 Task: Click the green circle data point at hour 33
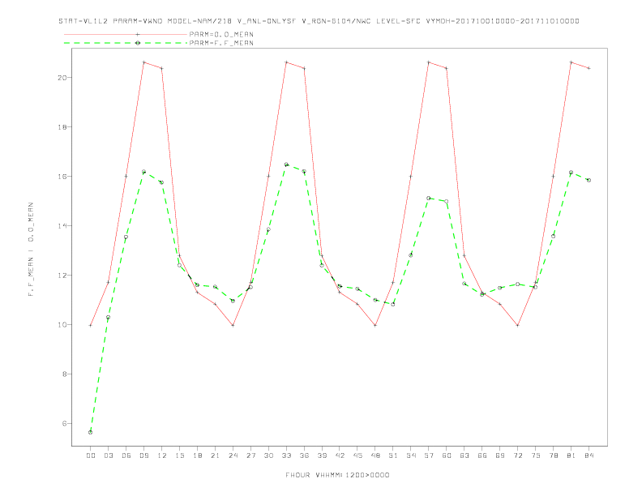click(x=286, y=165)
